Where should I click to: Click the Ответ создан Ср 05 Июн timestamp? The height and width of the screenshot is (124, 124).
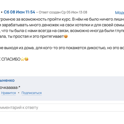(63, 12)
